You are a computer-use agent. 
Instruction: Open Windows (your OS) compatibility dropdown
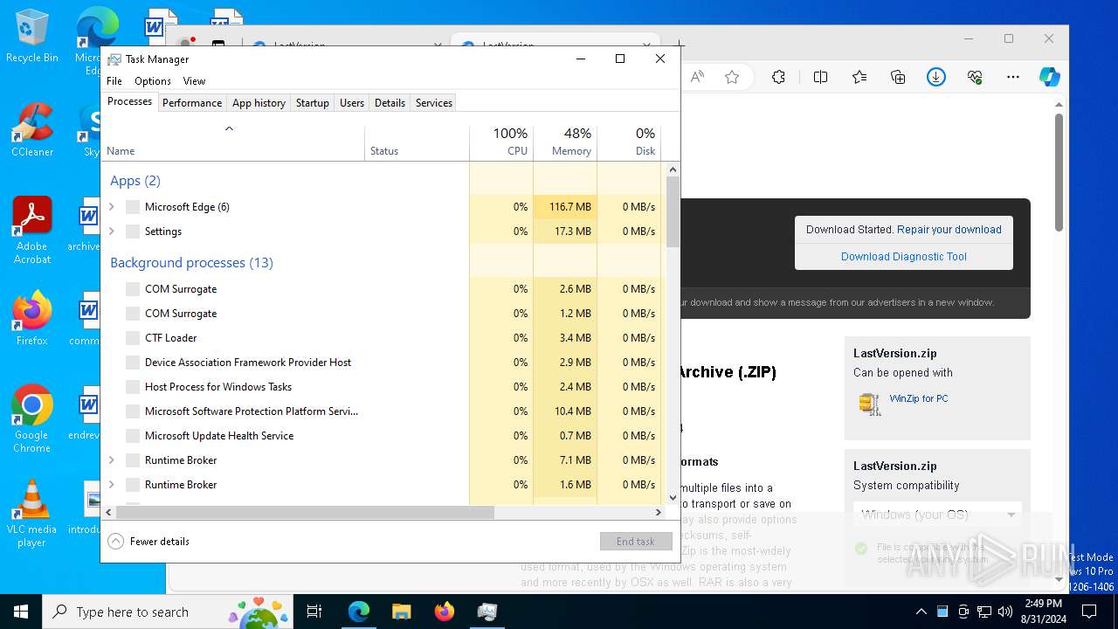coord(937,515)
